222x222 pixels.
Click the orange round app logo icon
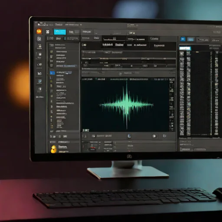(x=39, y=31)
